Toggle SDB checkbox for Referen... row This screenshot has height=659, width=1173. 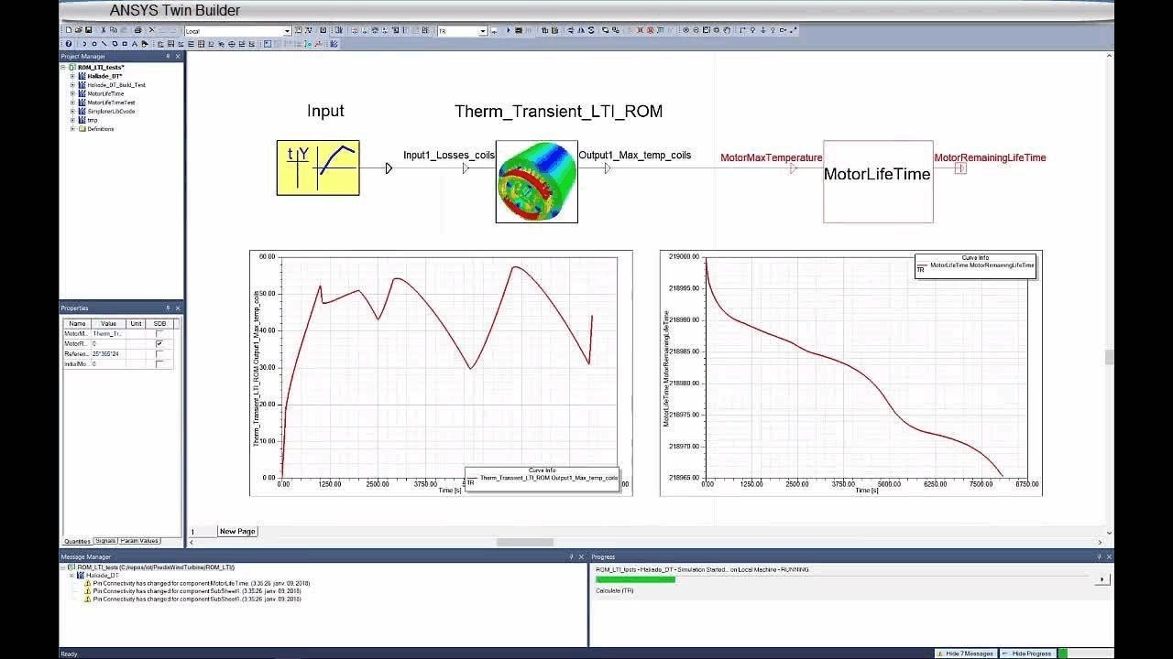159,354
